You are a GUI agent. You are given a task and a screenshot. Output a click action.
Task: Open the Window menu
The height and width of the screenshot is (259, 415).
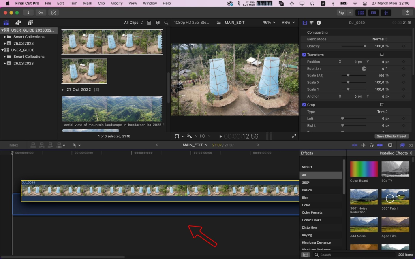pyautogui.click(x=150, y=3)
